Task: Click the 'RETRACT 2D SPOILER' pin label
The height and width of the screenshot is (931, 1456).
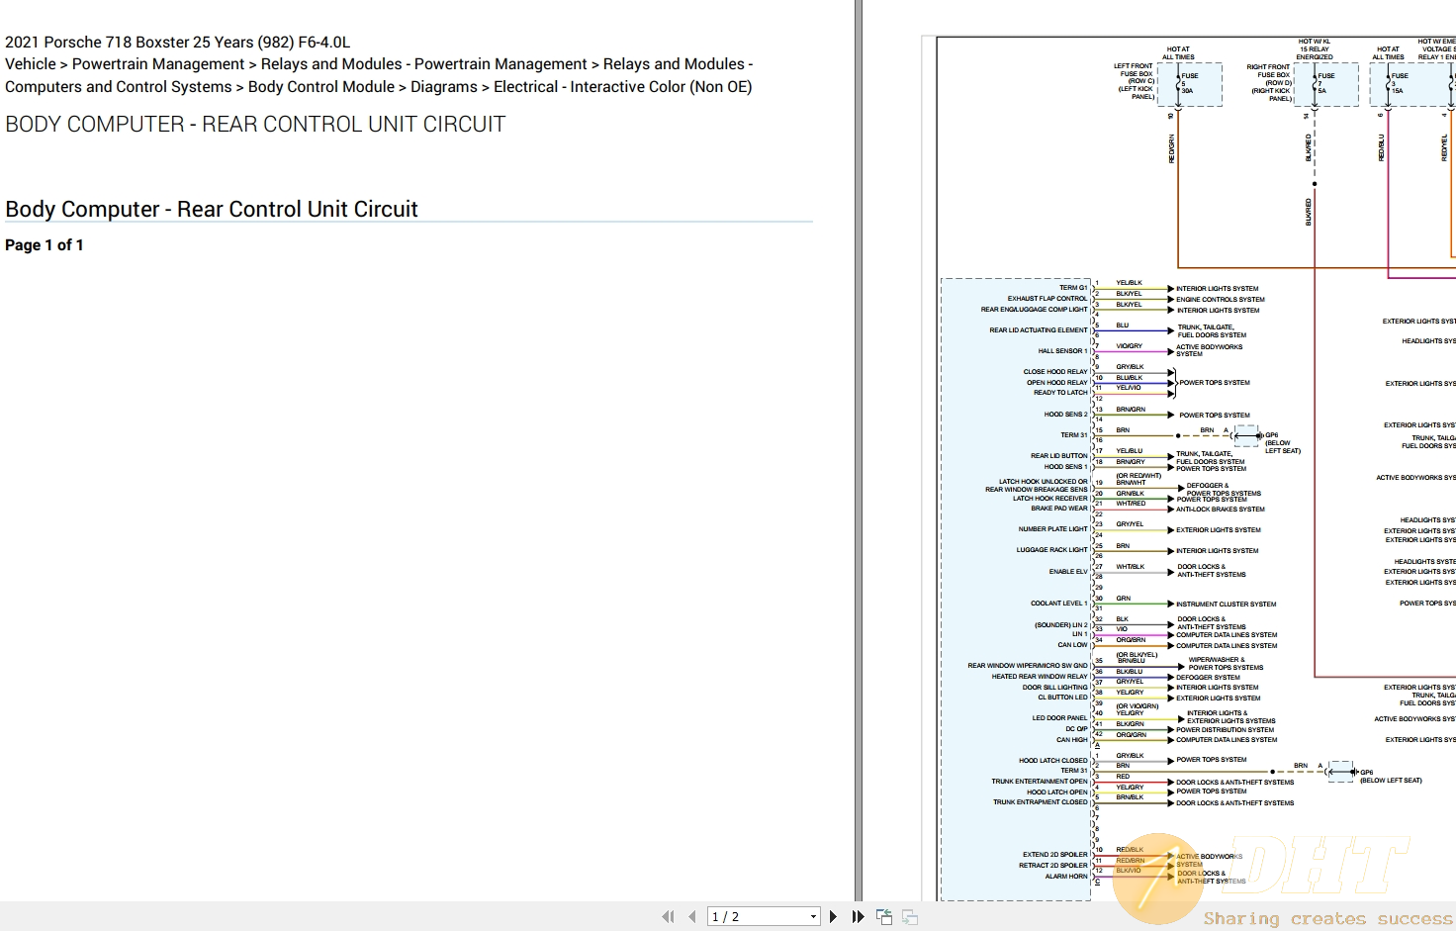Action: click(x=1052, y=866)
